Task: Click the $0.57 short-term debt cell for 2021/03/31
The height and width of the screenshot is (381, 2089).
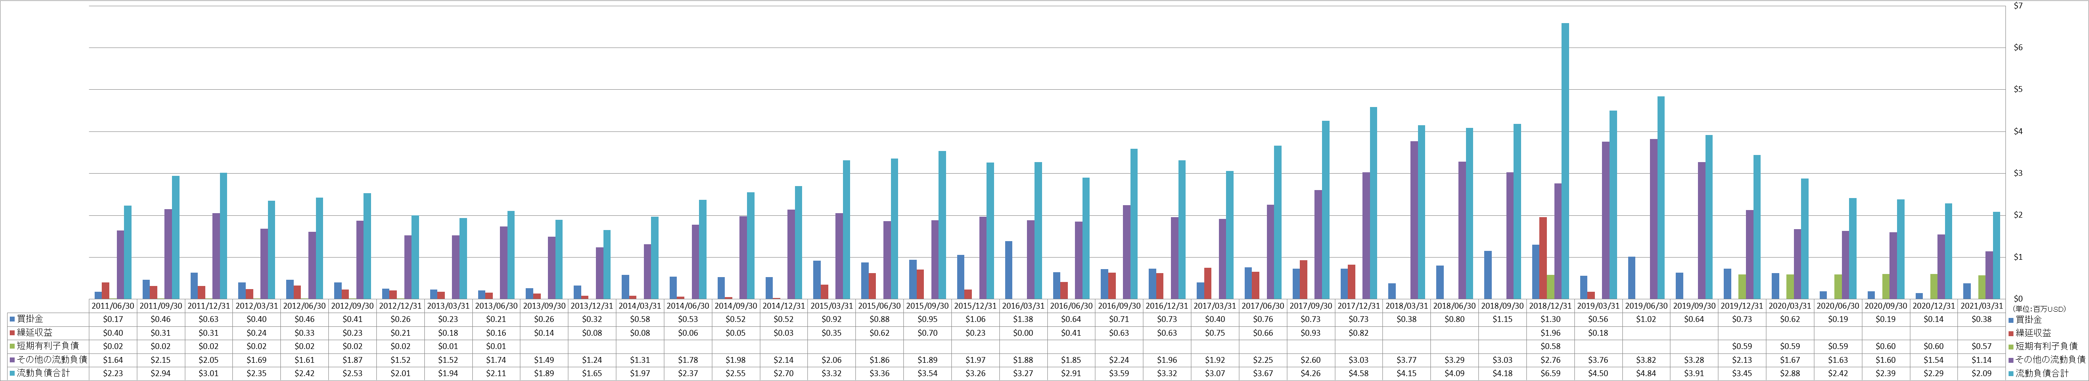Action: click(x=1982, y=346)
